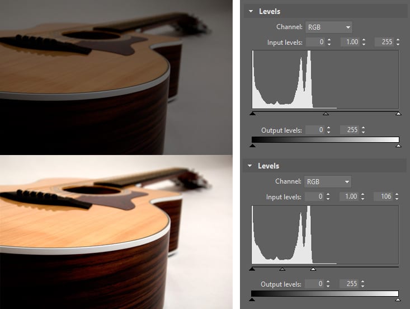The image size is (410, 309).
Task: Click the 106 white input level field
Action: [x=383, y=196]
